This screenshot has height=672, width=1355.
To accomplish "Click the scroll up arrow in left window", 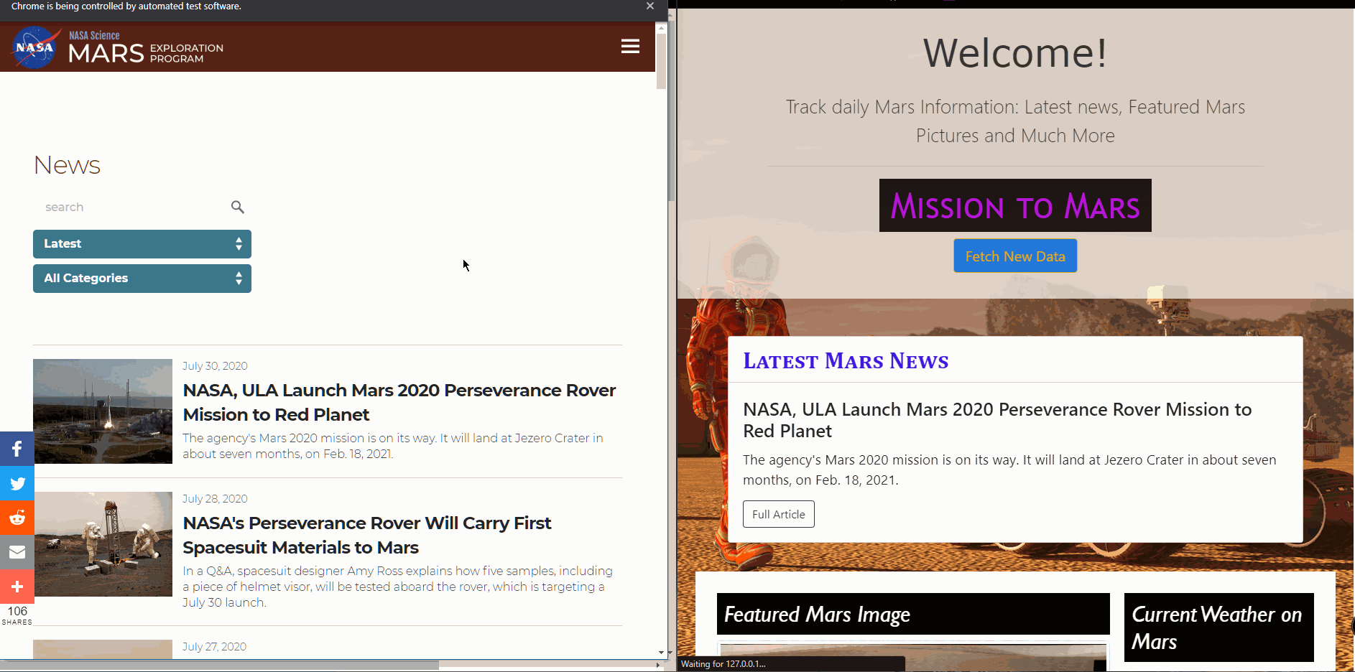I will pos(662,28).
